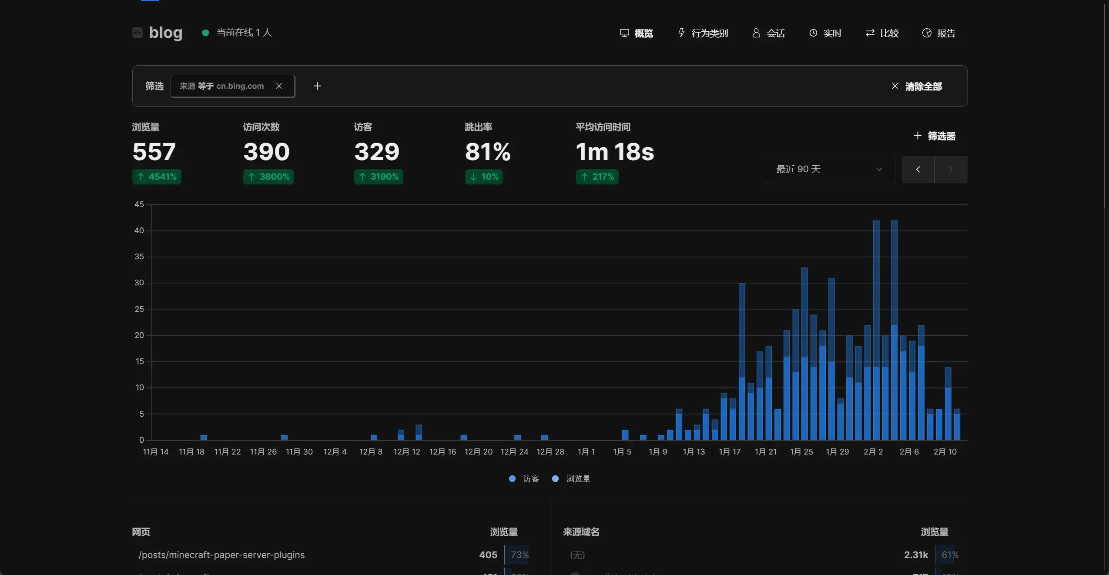Select the 平均访问时间 1m 18s metric
1109x575 pixels.
click(615, 153)
